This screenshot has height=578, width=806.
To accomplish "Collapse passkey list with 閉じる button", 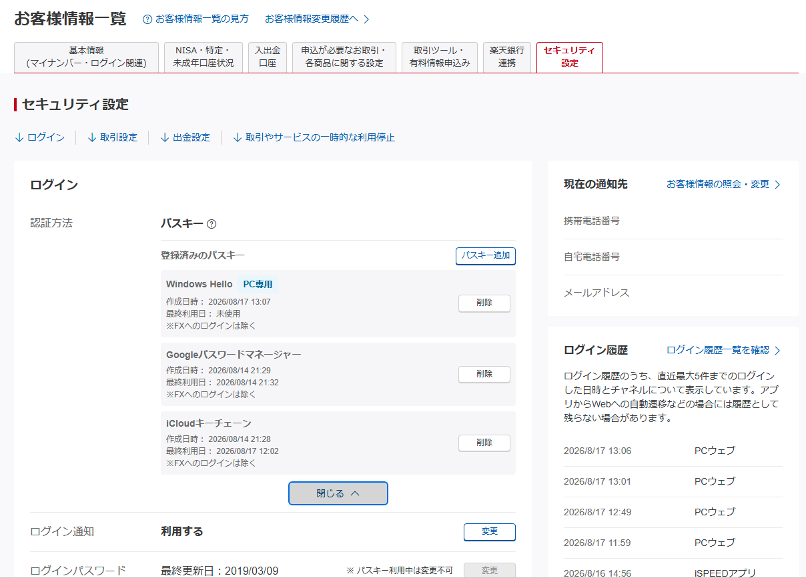I will 338,493.
